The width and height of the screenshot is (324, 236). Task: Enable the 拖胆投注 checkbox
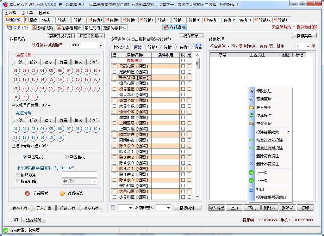click(x=18, y=174)
